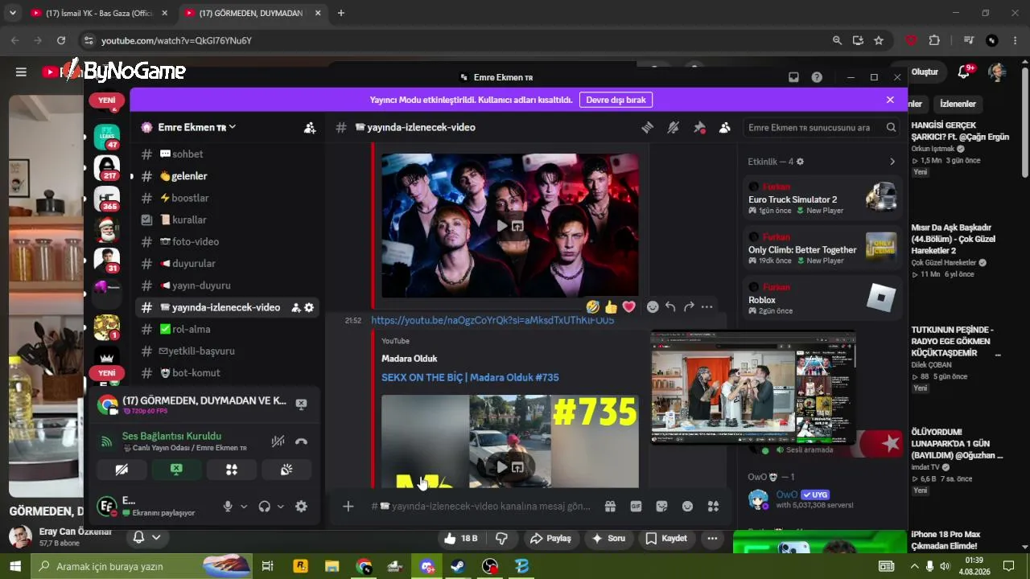Image resolution: width=1030 pixels, height=579 pixels.
Task: Open settings gear for yayında-izlenecek-video channel
Action: [x=309, y=307]
